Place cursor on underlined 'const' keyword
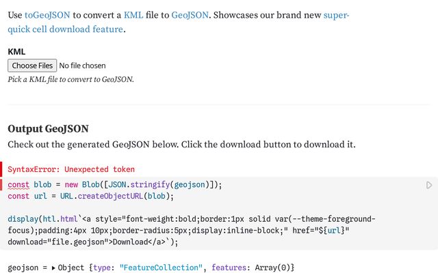Image resolution: width=438 pixels, height=273 pixels. coord(18,185)
